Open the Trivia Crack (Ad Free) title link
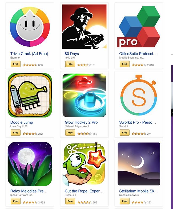 29,54
